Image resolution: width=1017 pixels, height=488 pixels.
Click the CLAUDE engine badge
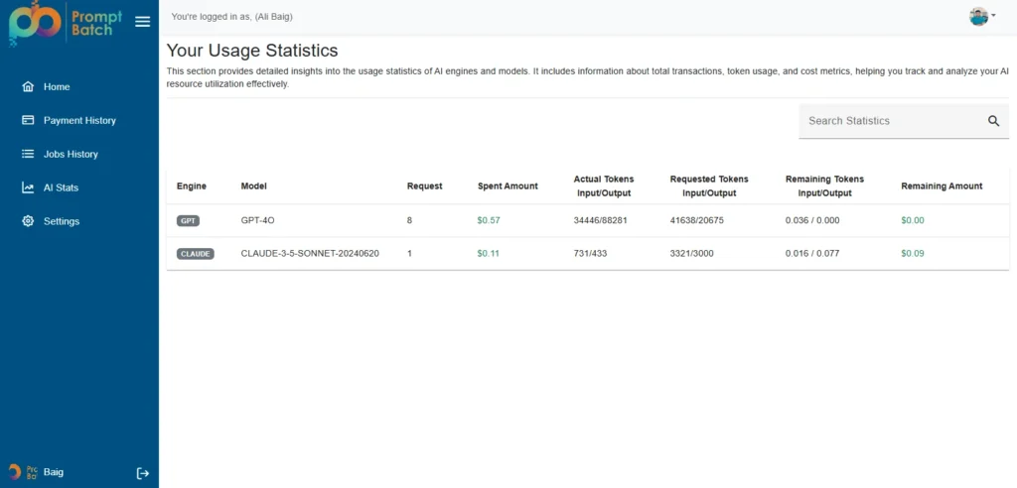click(x=196, y=254)
